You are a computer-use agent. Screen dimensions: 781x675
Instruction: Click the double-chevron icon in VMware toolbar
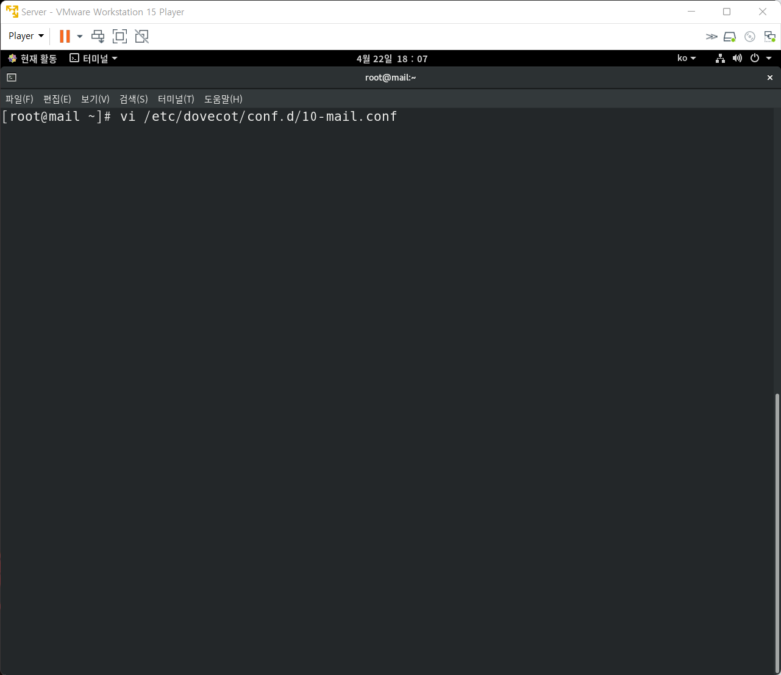coord(711,37)
